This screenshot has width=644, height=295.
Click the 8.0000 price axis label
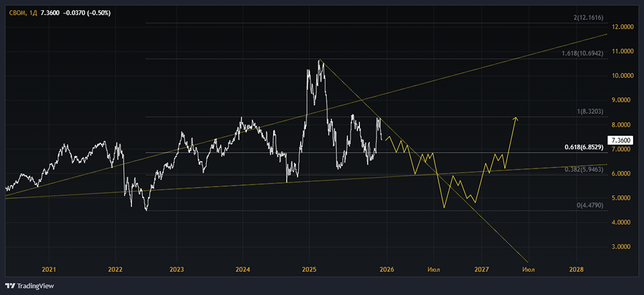click(x=622, y=125)
